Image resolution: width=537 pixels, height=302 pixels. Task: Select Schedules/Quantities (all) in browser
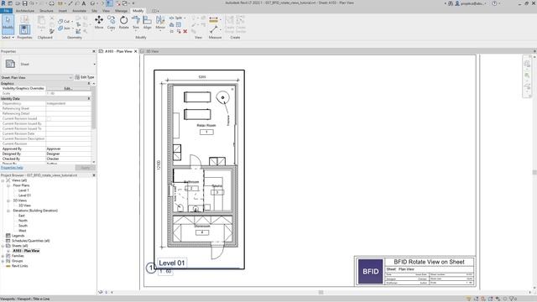tap(30, 241)
